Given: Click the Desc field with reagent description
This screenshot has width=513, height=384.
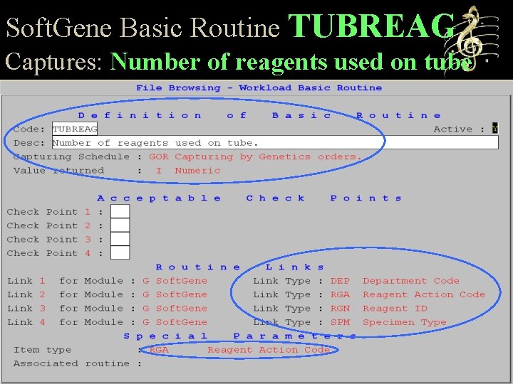Looking at the screenshot, I should pyautogui.click(x=276, y=143).
